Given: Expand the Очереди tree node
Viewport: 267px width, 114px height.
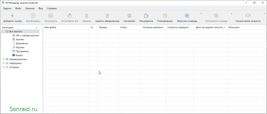Looking at the screenshot, I should pos(3,67).
